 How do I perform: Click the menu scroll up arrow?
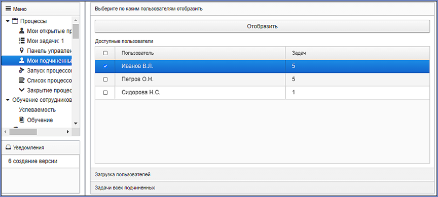(x=76, y=20)
